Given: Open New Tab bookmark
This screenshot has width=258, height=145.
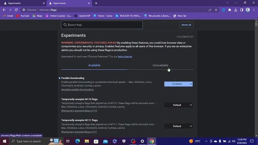Looking at the screenshot, I should 180,16.
